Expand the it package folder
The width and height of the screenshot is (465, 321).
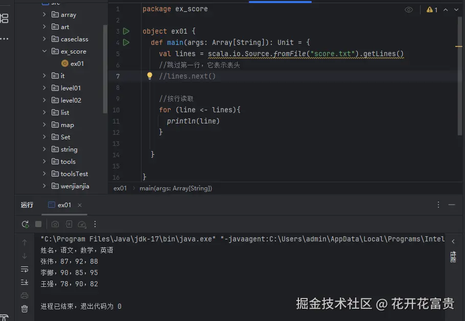point(44,76)
